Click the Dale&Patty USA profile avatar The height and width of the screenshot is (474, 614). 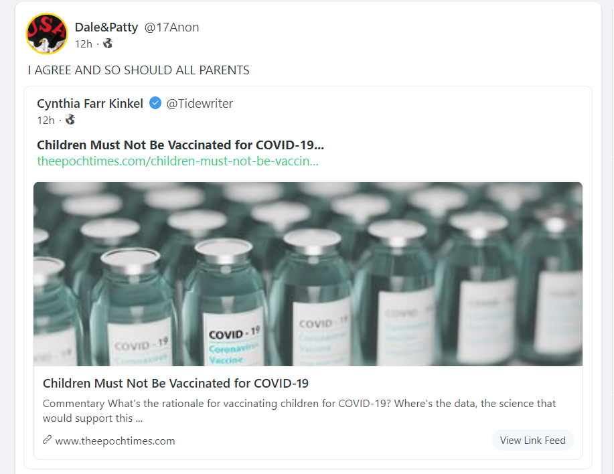coord(47,33)
